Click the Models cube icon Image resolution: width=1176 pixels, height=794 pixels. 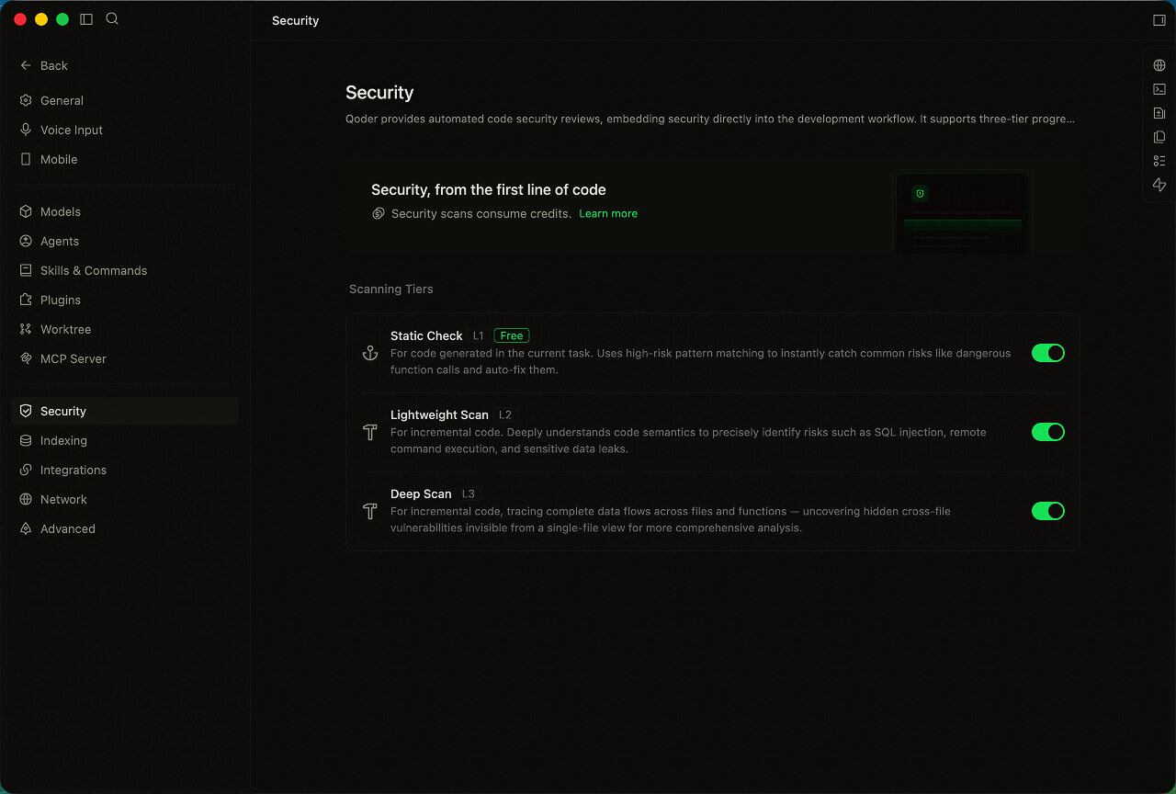point(26,211)
